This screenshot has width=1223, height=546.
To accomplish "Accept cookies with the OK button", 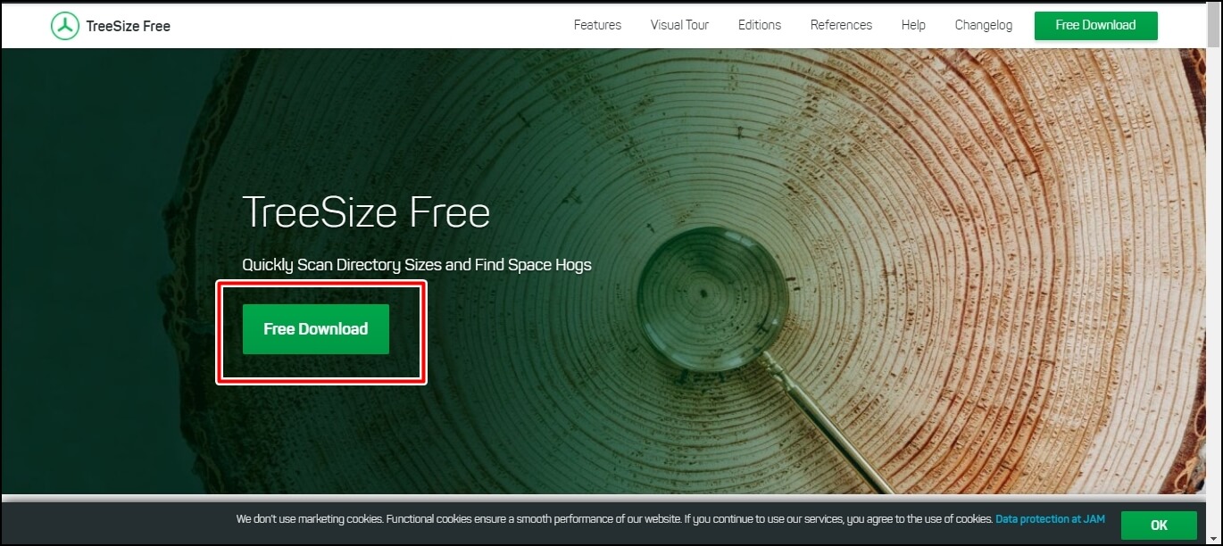I will click(1159, 525).
